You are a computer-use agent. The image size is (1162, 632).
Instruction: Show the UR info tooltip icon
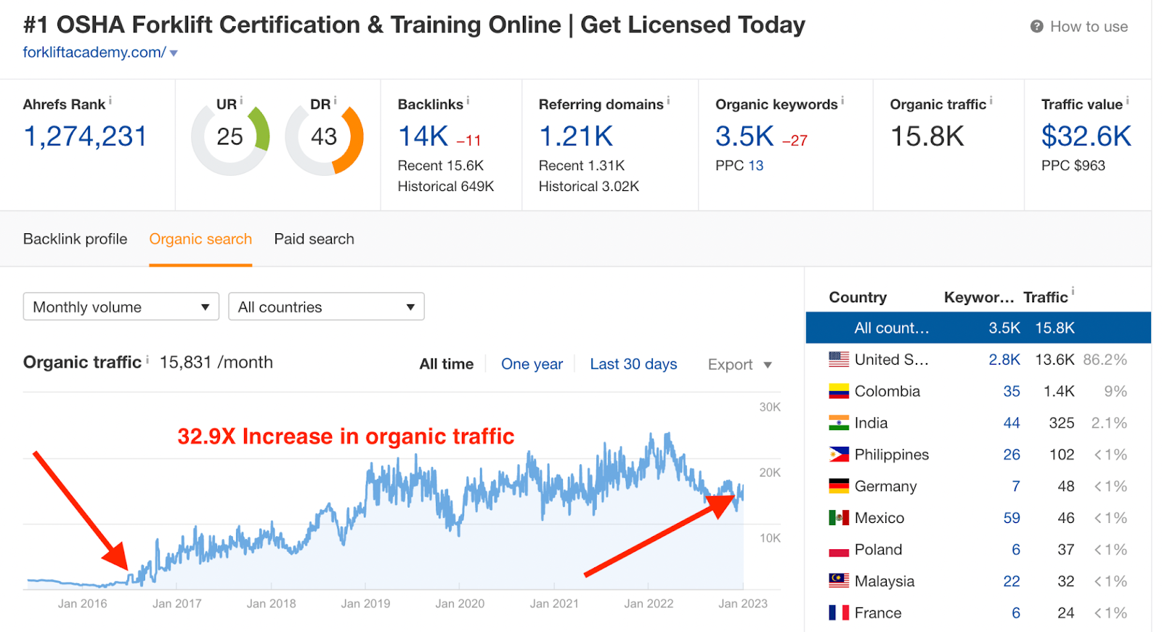tap(241, 100)
